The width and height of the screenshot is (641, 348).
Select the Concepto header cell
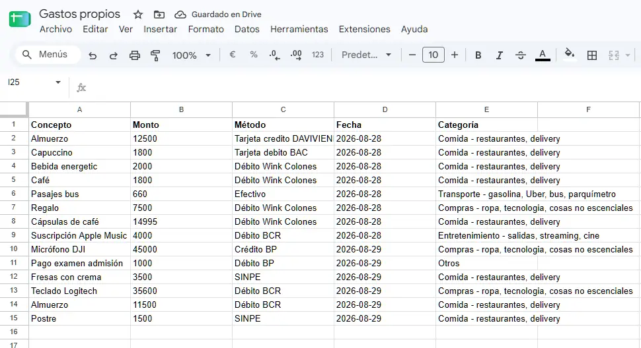coord(80,125)
